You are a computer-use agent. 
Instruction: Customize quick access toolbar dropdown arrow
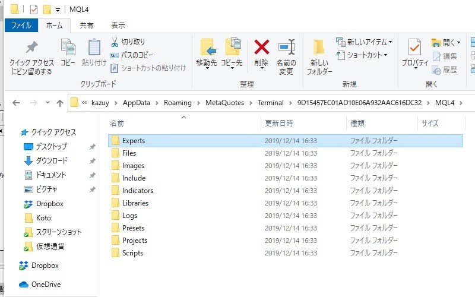[x=58, y=10]
